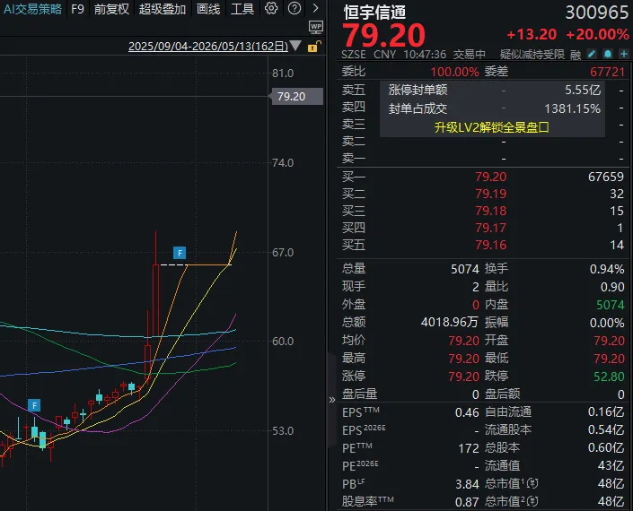Click 封单占成交 1381.15% value
Viewport: 633px width, 511px height.
click(572, 108)
